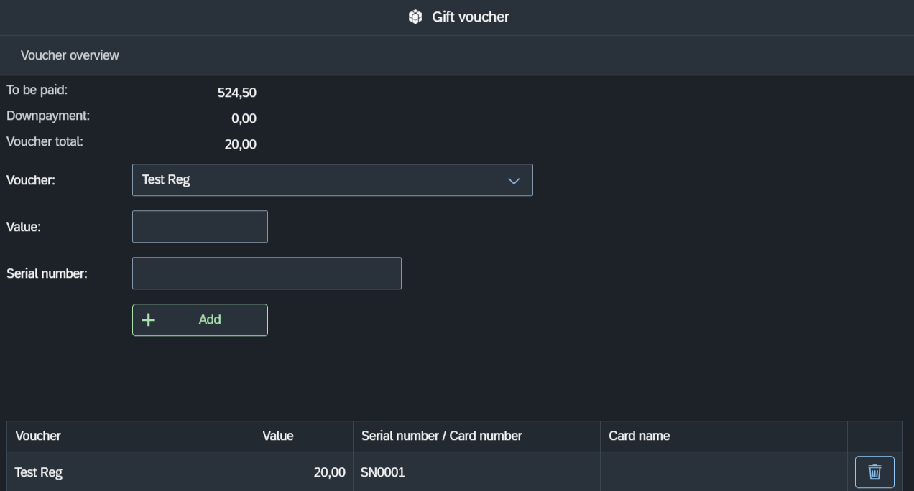Viewport: 914px width, 491px height.
Task: Select the Voucher overview section header
Action: (x=70, y=55)
